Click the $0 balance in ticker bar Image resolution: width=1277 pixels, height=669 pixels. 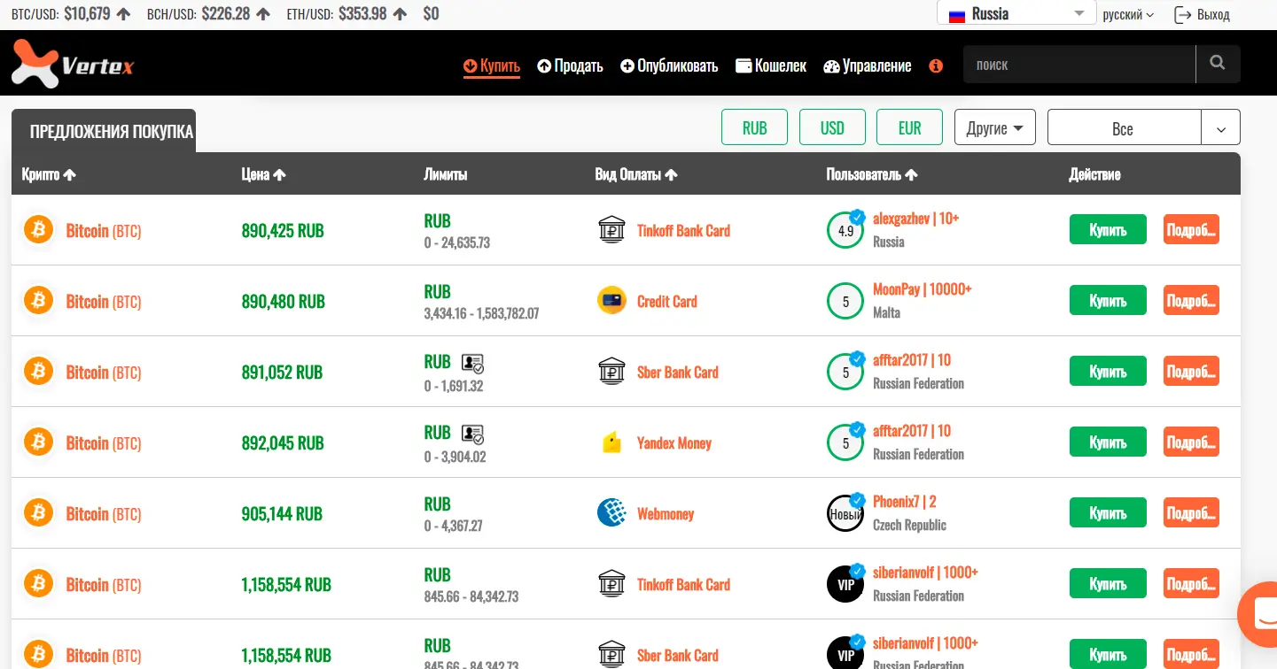coord(431,14)
